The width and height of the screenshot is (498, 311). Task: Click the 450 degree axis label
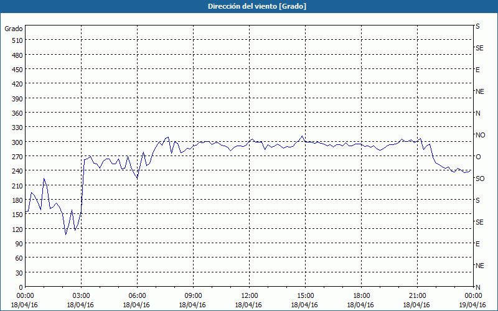click(x=17, y=70)
